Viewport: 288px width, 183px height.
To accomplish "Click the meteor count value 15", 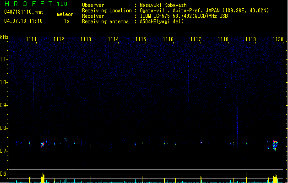I will 66,21.
